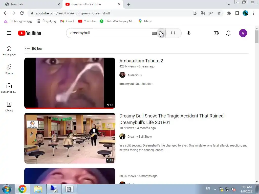This screenshot has height=194, width=259.
Task: Start voice search with the microphone icon
Action: pos(189,33)
